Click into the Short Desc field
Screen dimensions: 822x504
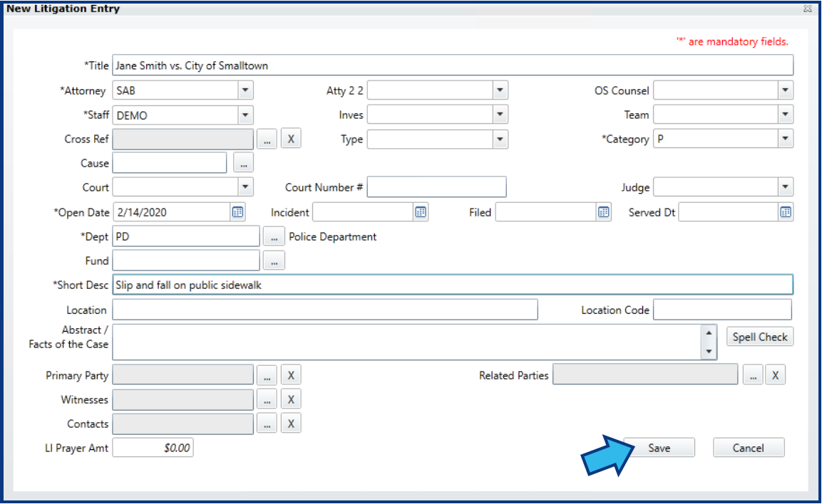(x=453, y=285)
